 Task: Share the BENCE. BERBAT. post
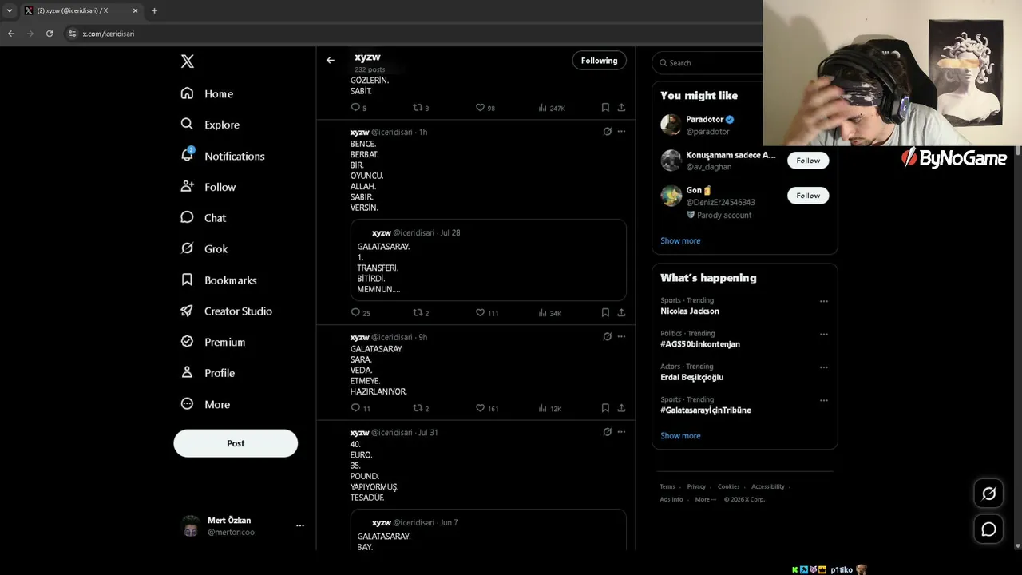click(621, 313)
